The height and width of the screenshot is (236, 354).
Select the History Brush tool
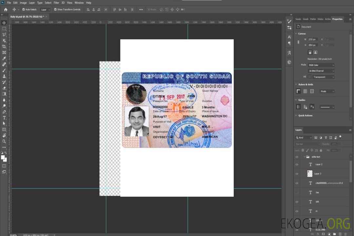click(4, 82)
